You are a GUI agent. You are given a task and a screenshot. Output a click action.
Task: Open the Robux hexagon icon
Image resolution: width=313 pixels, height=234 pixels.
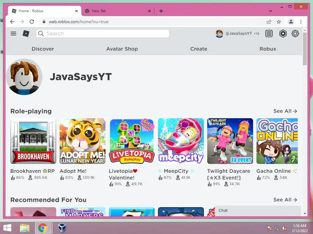(283, 34)
